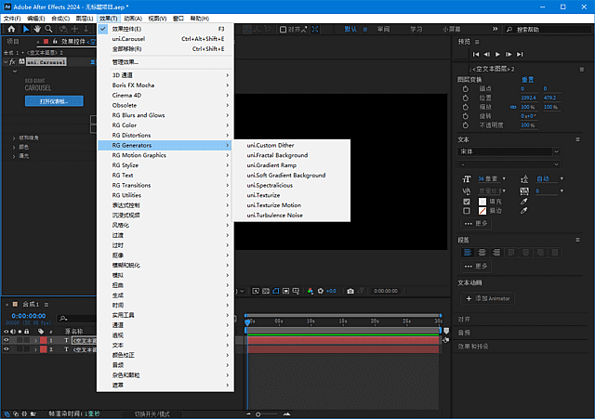The width and height of the screenshot is (595, 419).
Task: Select the Zoom magnifier tool
Action: (49, 29)
